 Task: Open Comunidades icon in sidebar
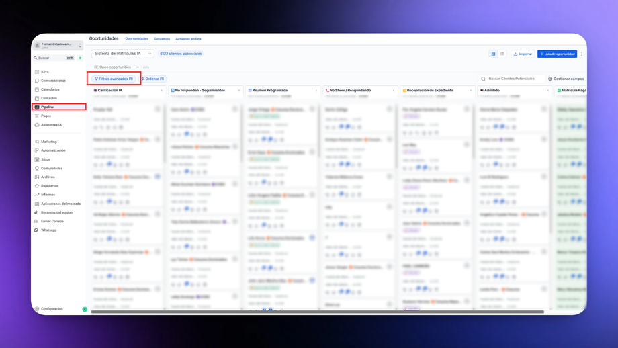tap(37, 168)
